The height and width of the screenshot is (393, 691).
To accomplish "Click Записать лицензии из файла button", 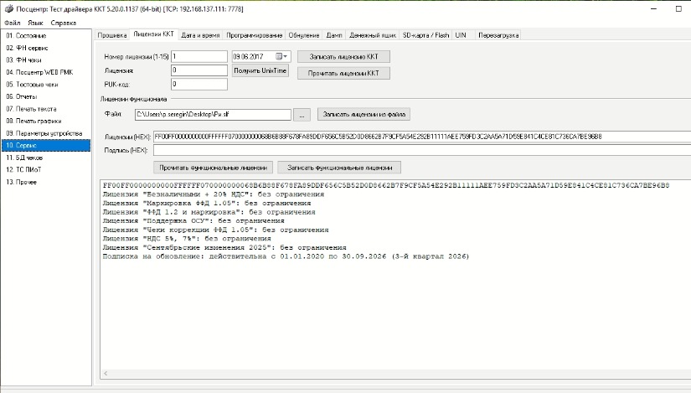I will 364,114.
